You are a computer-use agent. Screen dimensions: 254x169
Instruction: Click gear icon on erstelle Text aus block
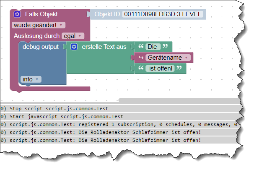pos(74,47)
